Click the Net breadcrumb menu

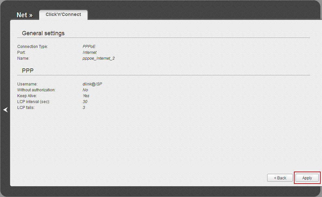(x=24, y=15)
